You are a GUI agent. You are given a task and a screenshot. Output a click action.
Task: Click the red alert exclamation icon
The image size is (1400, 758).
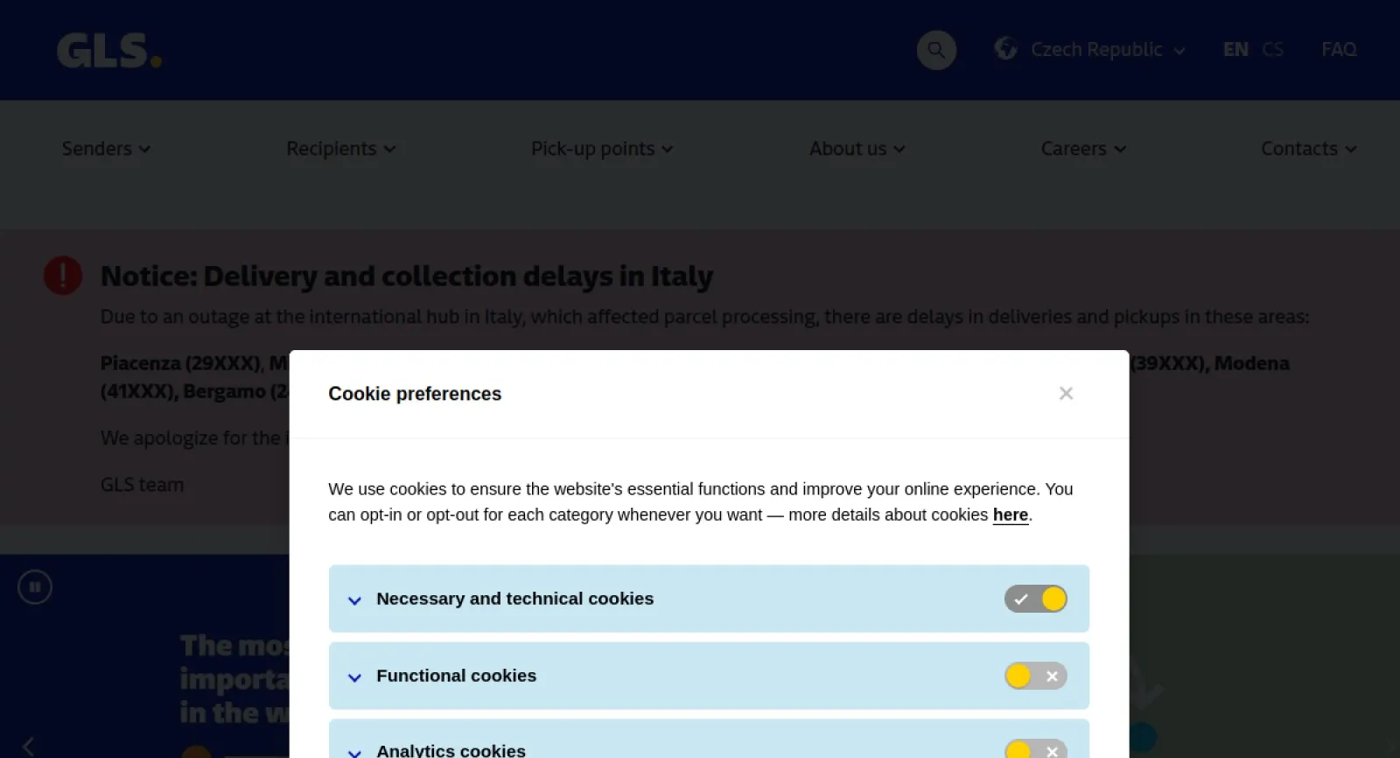[x=63, y=276]
